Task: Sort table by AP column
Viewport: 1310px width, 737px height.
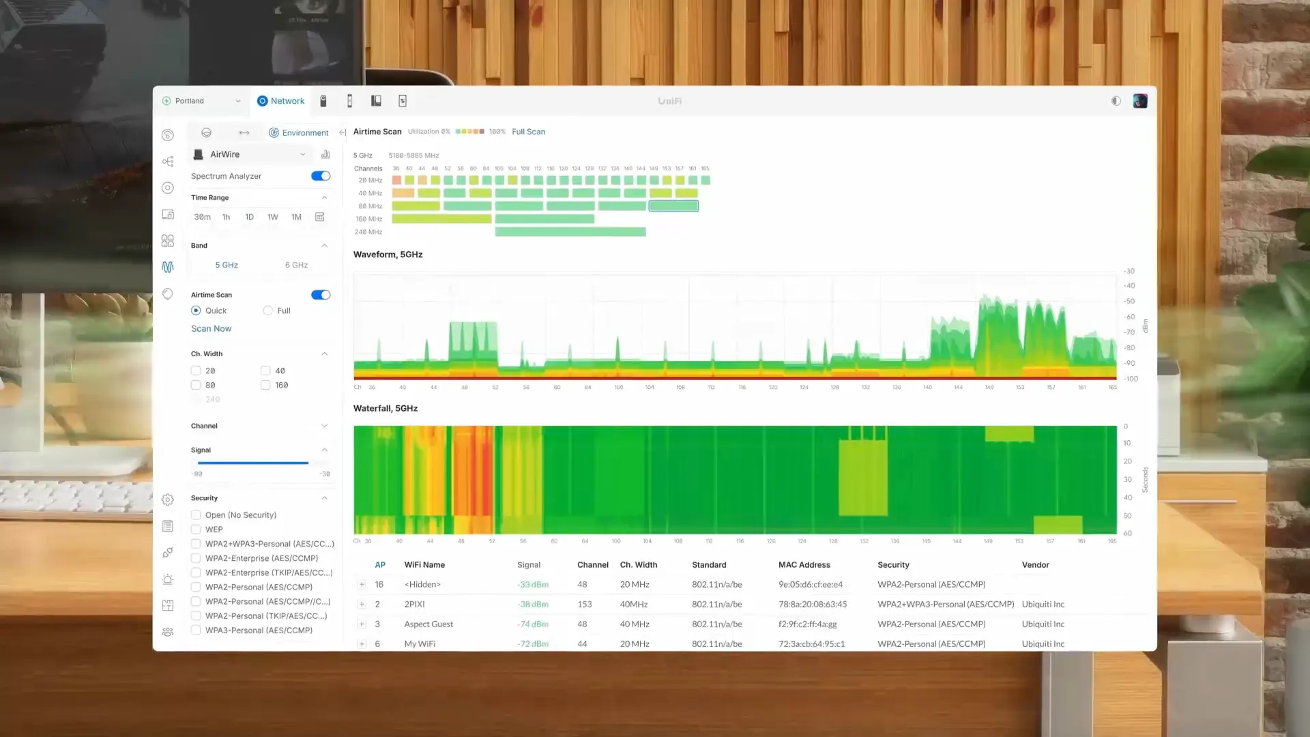Action: (x=380, y=565)
